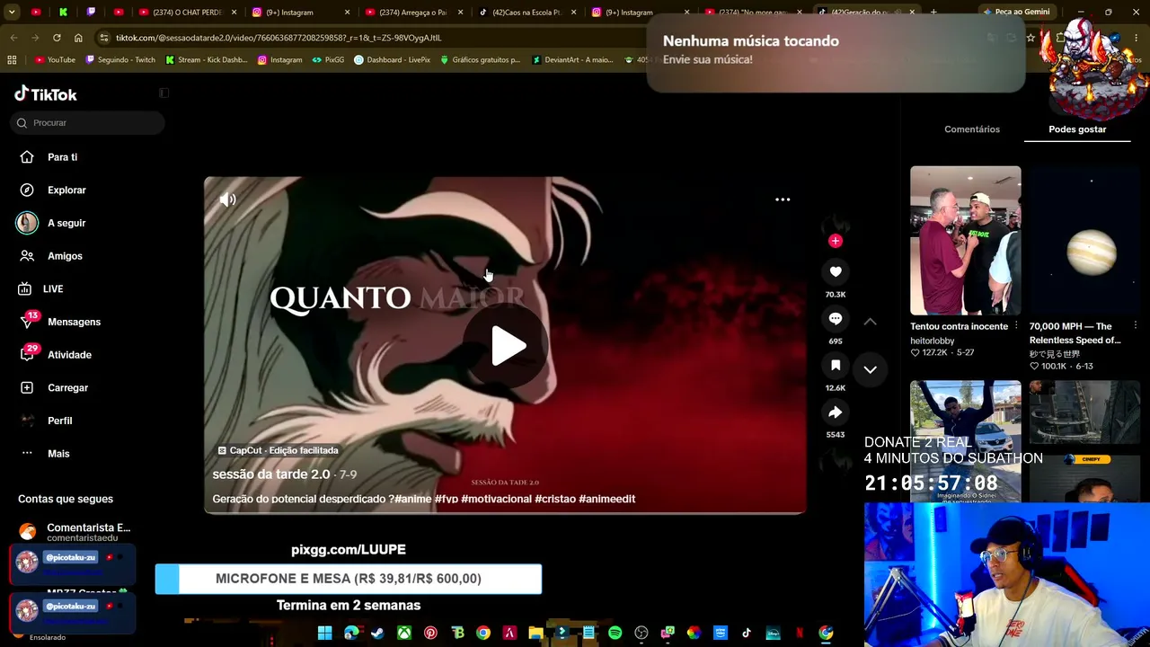
Task: Play the paused TikTok video
Action: click(x=508, y=346)
